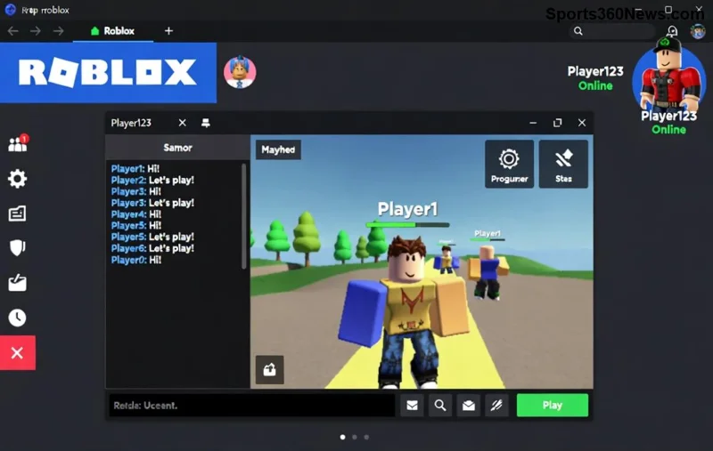
Task: Open the Progumer gear button
Action: 509,164
